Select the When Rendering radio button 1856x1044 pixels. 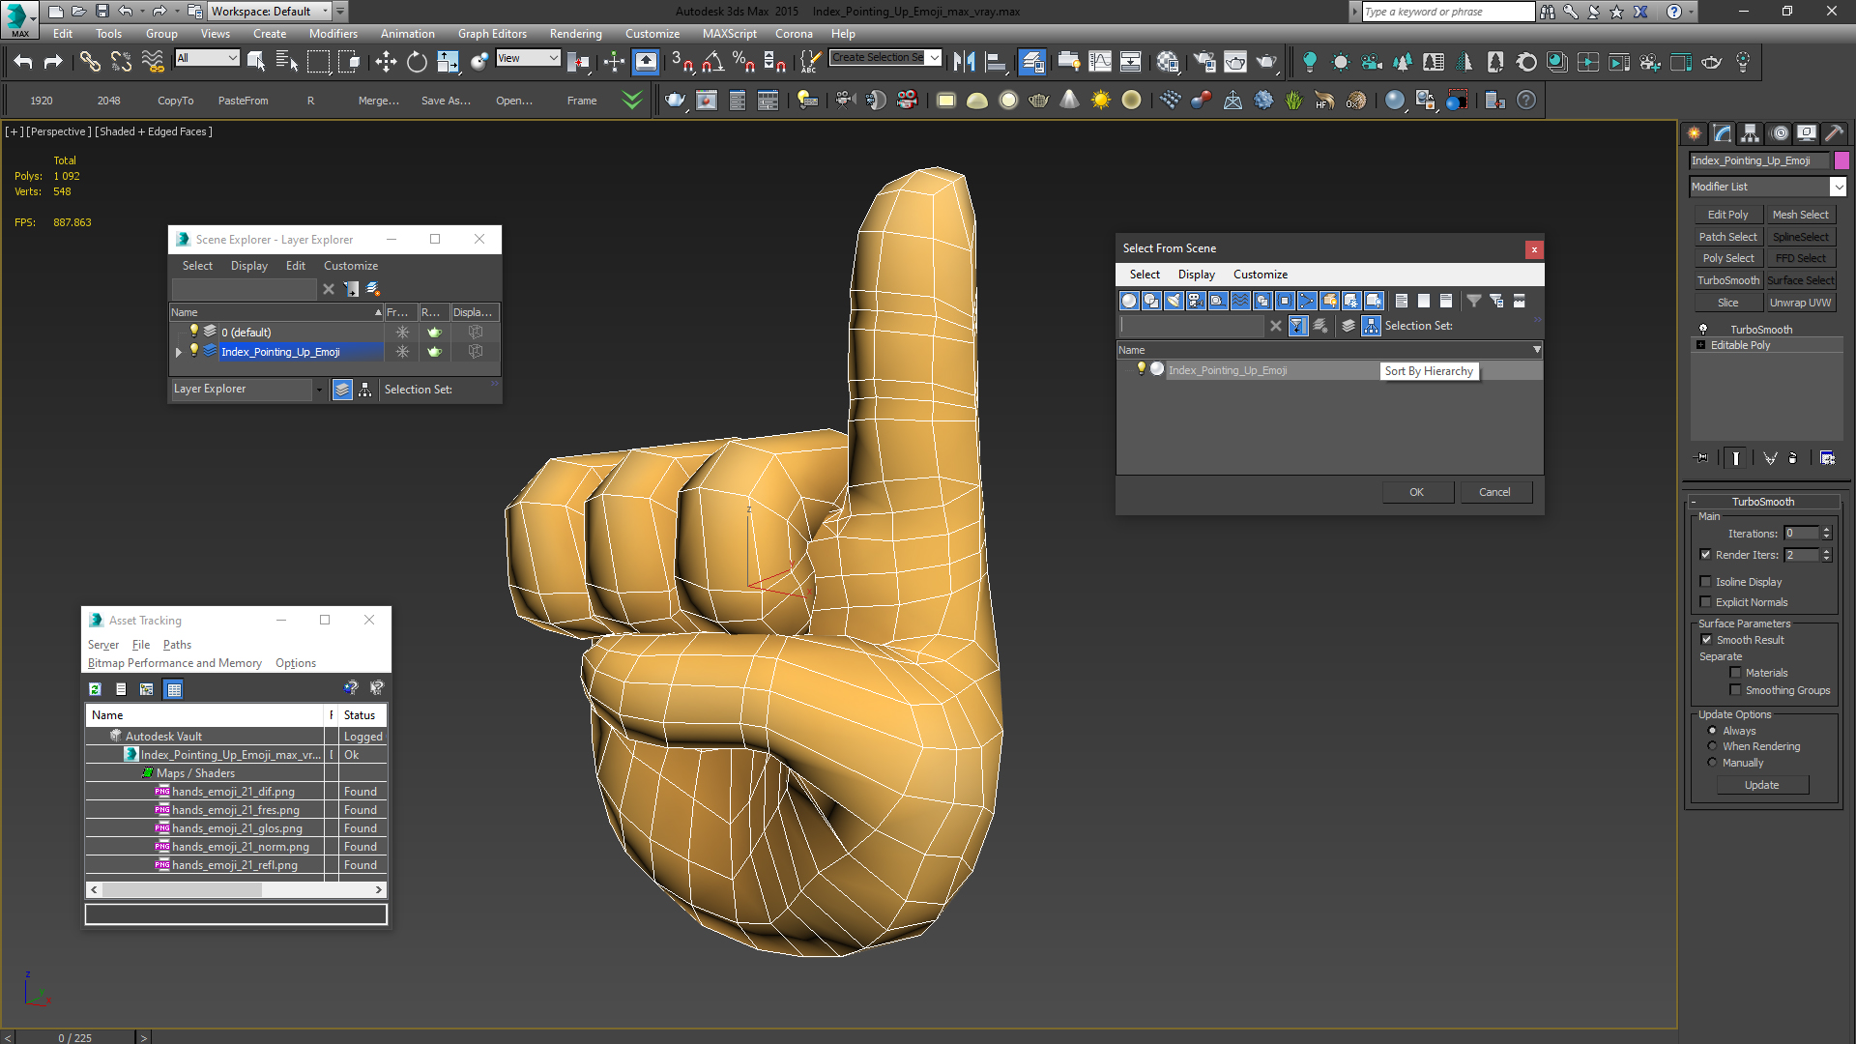[x=1713, y=746]
